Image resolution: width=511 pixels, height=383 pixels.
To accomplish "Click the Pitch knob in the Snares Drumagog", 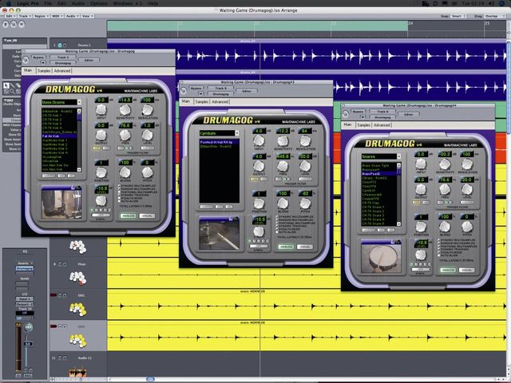I will point(467,227).
